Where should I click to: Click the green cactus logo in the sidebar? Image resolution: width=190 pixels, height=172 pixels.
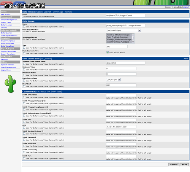10,84
